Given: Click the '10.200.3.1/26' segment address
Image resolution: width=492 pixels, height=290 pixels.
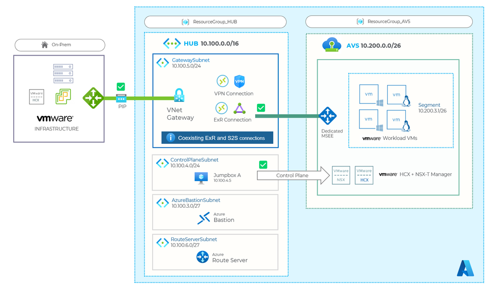Looking at the screenshot, I should (432, 111).
